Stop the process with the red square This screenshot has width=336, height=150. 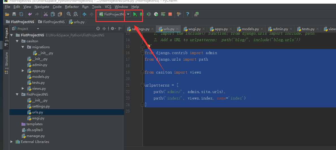coord(170,14)
